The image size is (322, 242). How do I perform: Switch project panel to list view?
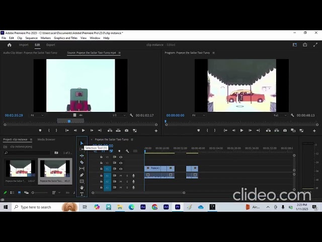tap(12, 193)
